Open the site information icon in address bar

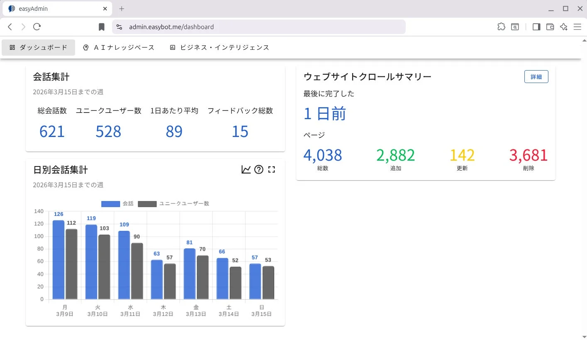click(119, 27)
